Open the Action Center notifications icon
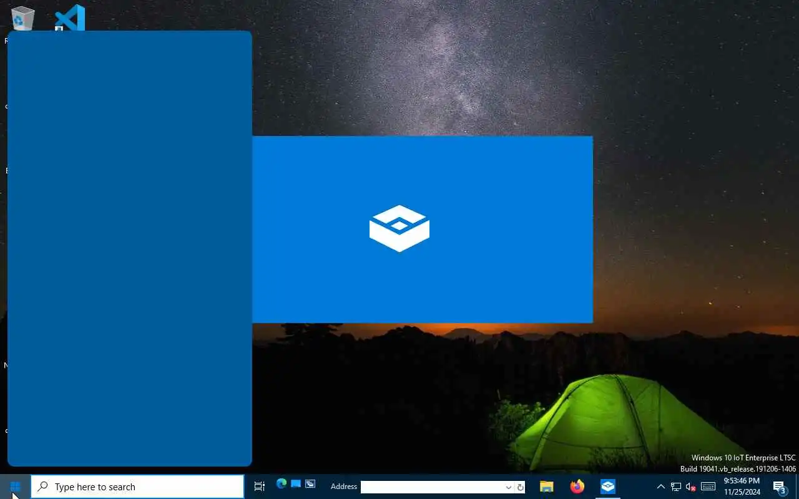 tap(779, 487)
